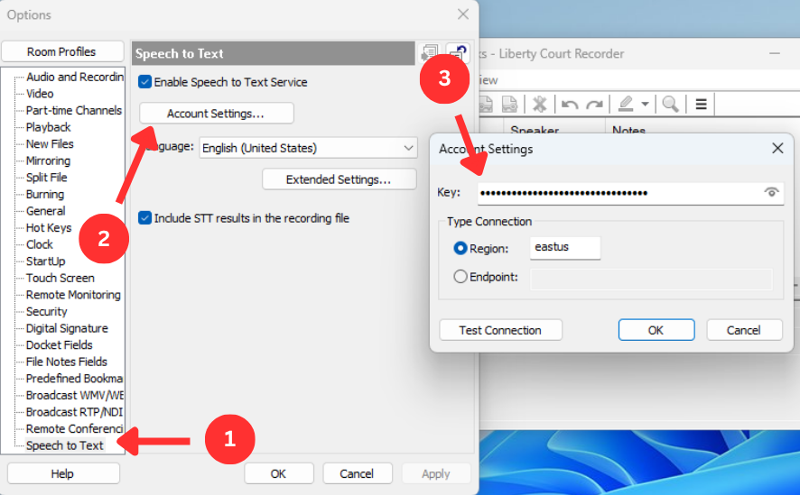Select Part-time Channels in options tree

pos(74,110)
